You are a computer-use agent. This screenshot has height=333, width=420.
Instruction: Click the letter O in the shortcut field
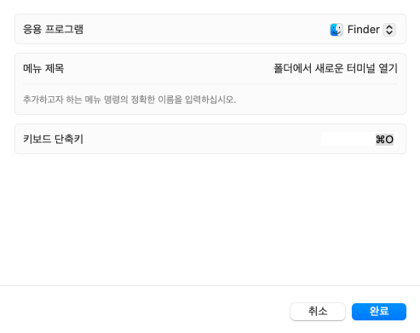point(389,140)
